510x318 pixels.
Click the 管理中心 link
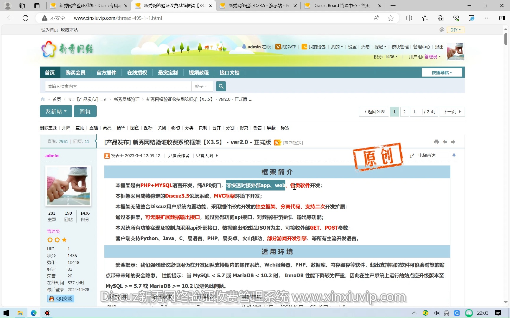pos(422,47)
